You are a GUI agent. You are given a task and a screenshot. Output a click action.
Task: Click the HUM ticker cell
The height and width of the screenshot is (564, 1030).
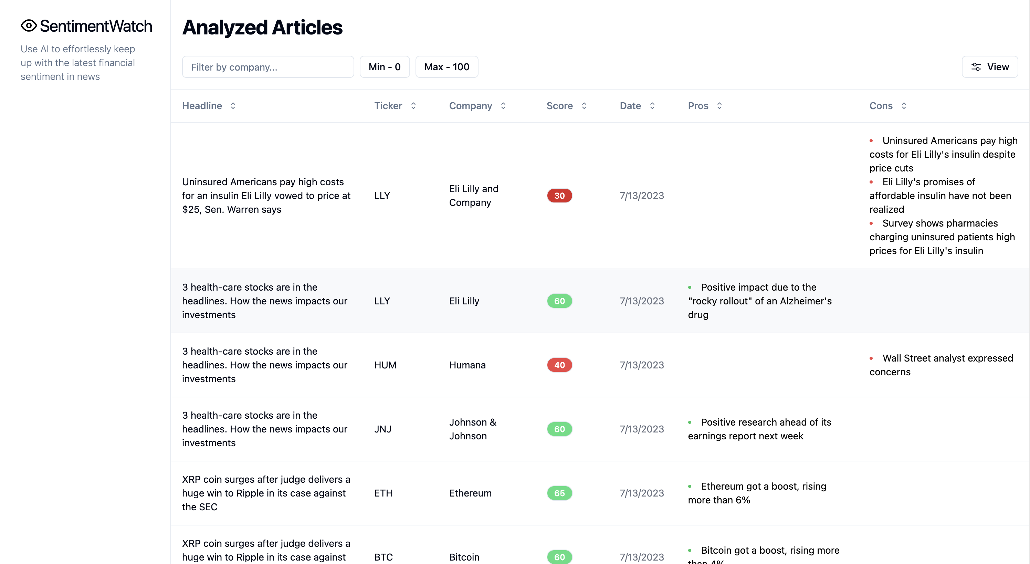point(385,365)
